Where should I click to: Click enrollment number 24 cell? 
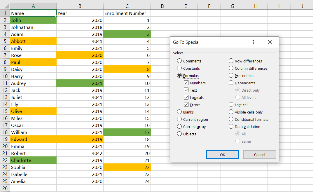click(127, 181)
